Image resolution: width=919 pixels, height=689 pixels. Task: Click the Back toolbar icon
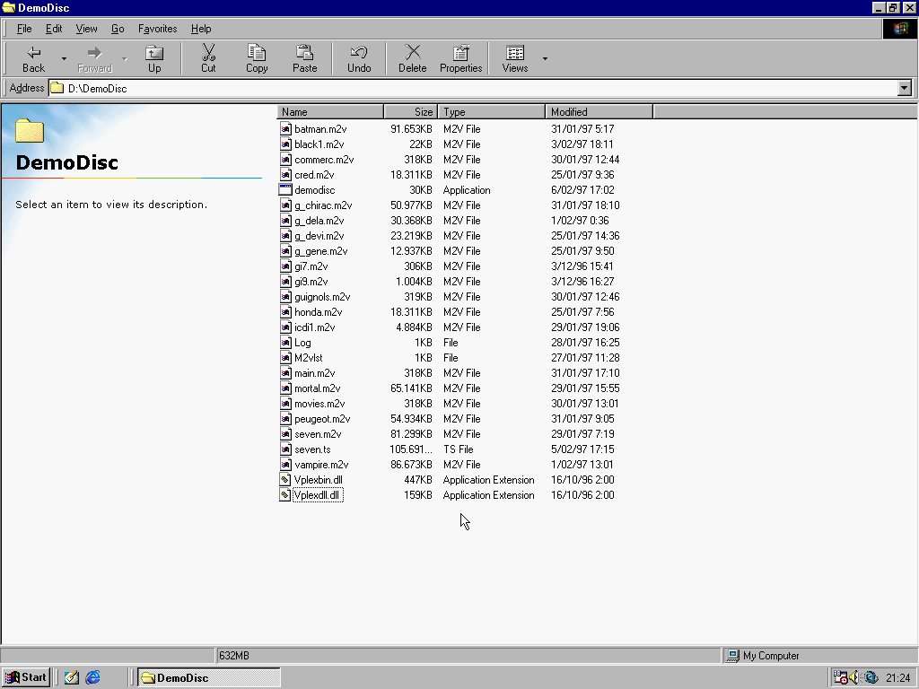[x=33, y=54]
